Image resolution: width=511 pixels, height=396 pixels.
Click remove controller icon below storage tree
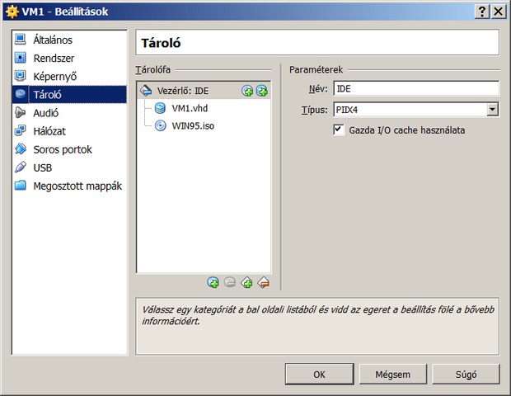pyautogui.click(x=263, y=282)
